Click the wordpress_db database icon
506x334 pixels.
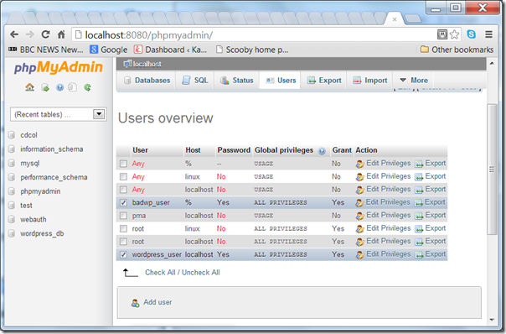pos(12,233)
